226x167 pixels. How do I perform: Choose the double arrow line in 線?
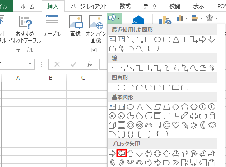click(x=131, y=68)
